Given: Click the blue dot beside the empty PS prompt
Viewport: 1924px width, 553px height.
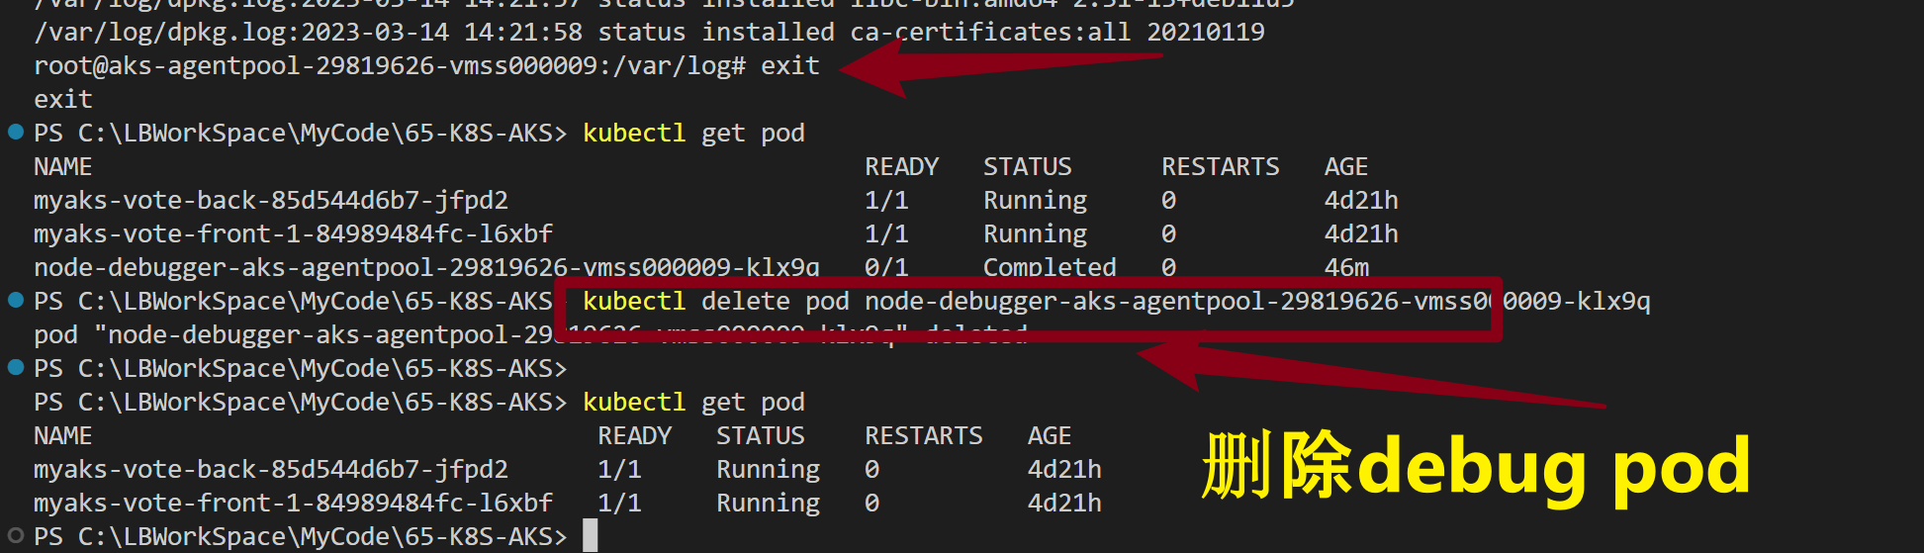Looking at the screenshot, I should click(x=16, y=367).
